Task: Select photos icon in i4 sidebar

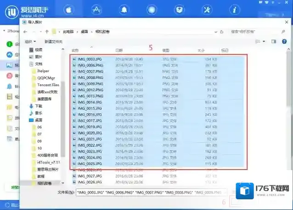Action: [x=10, y=65]
